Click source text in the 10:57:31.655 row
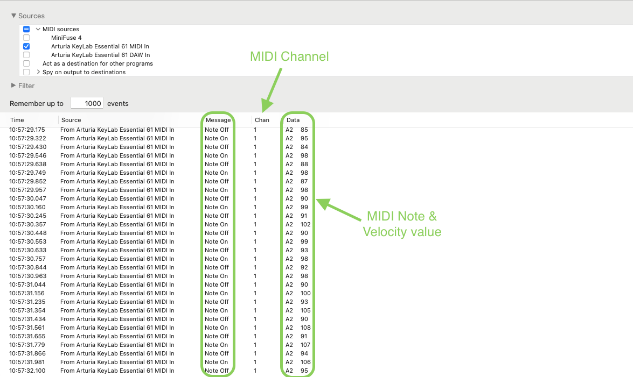Viewport: 633px width, 377px height. [117, 336]
